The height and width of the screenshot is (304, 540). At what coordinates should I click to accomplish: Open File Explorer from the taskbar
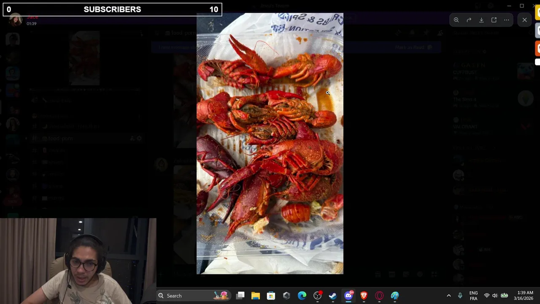pos(256,296)
